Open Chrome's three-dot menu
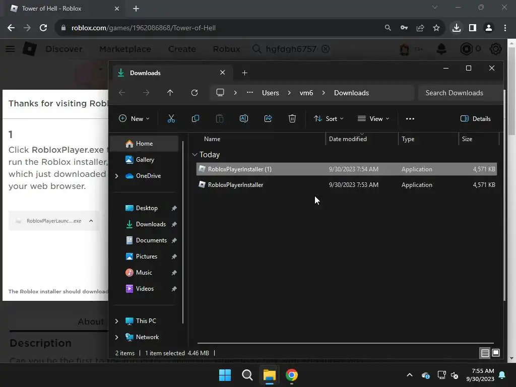The image size is (516, 387). point(505,28)
